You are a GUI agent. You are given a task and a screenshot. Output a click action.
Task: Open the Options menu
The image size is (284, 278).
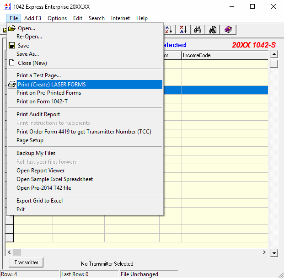point(57,18)
